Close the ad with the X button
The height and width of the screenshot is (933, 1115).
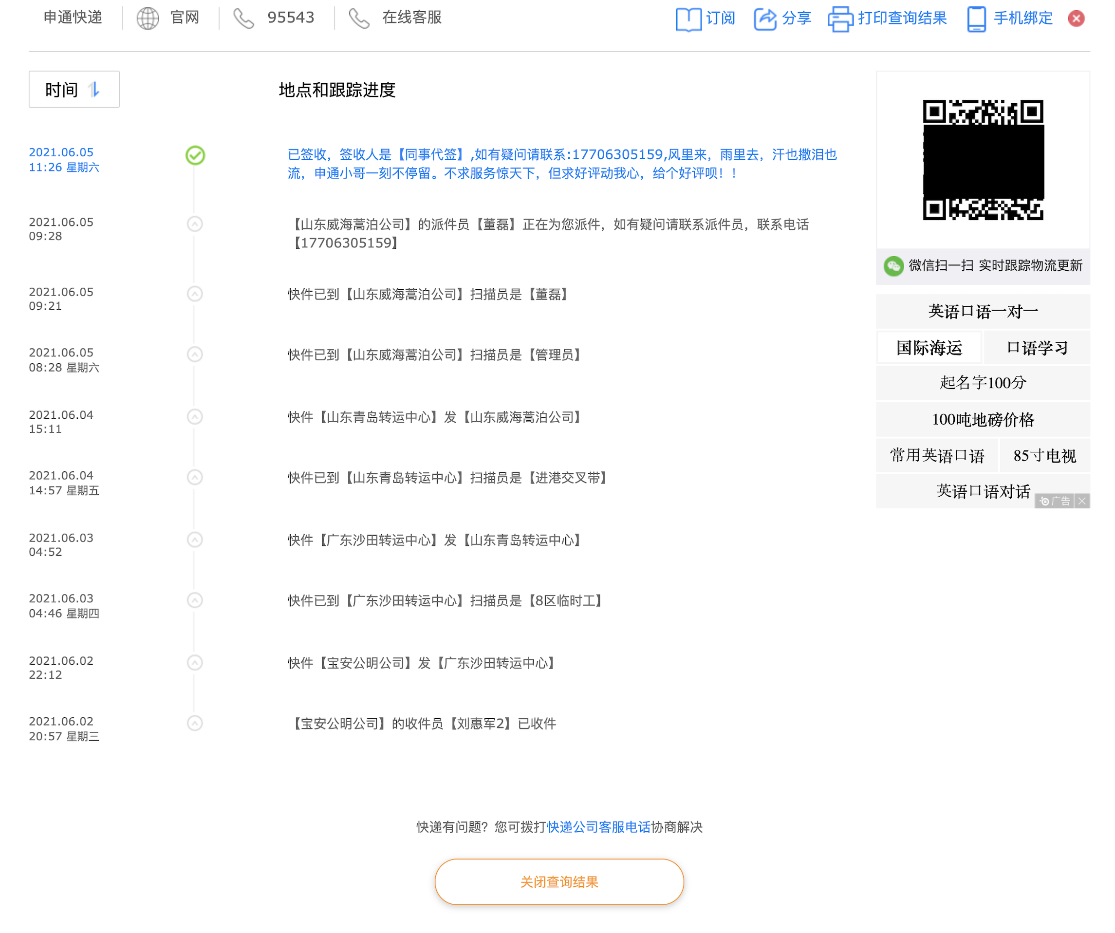pyautogui.click(x=1081, y=501)
